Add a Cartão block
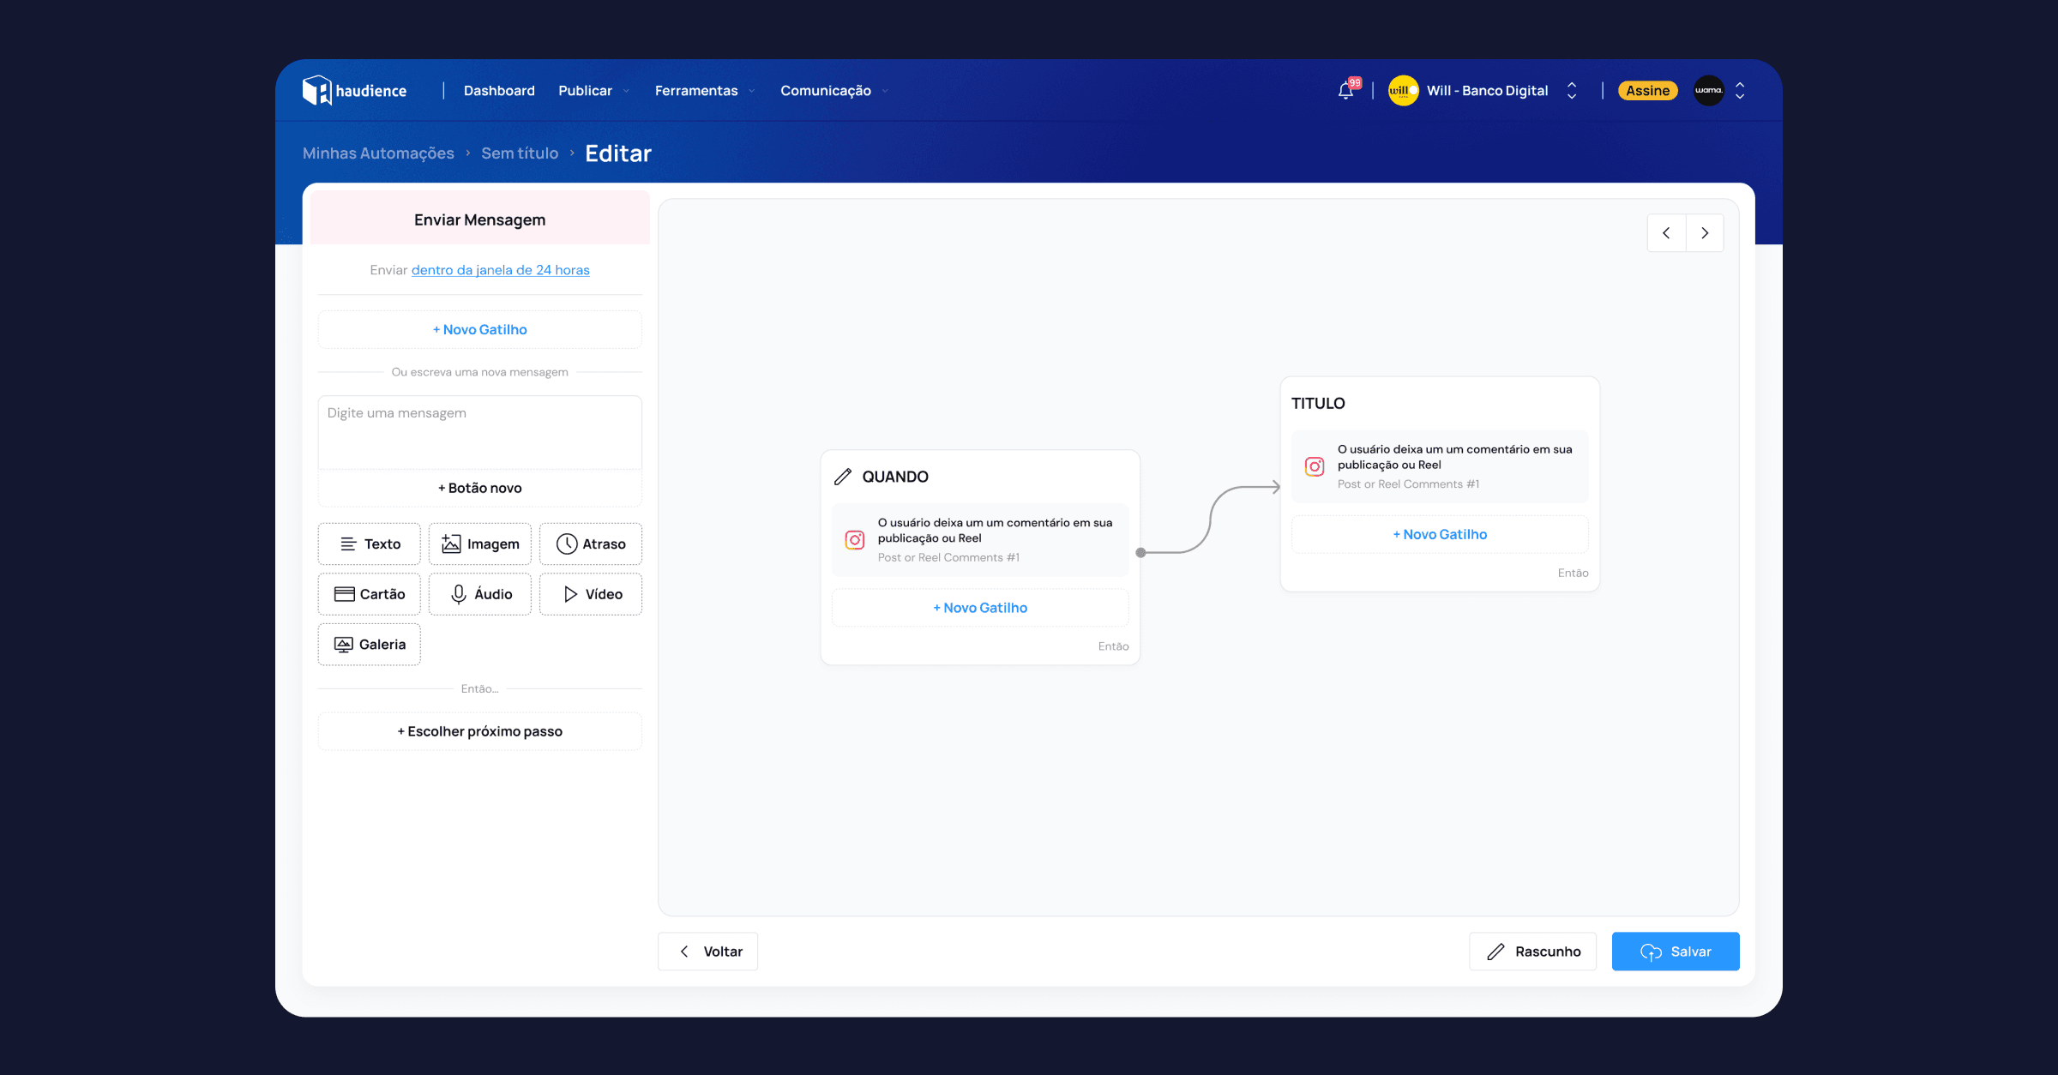Screen dimensions: 2058x1075 click(370, 594)
